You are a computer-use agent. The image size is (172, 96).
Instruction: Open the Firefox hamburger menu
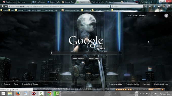[169, 6]
